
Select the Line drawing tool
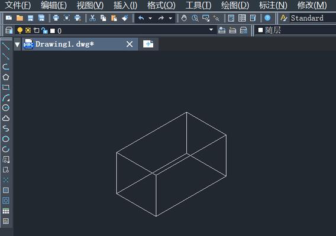pos(6,46)
